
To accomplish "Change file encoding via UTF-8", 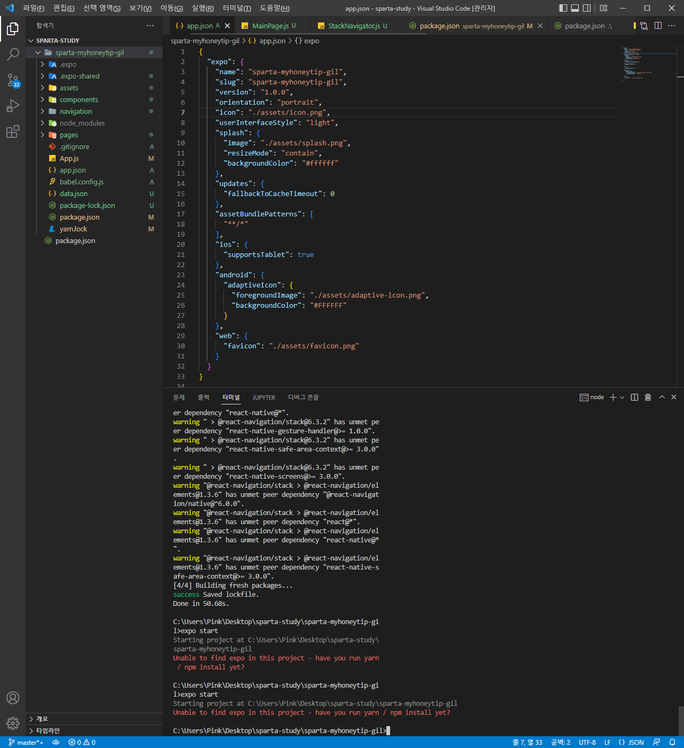I will (587, 742).
